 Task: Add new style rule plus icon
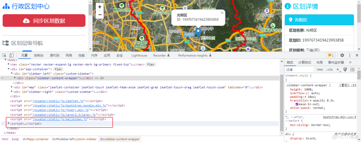(x=338, y=69)
